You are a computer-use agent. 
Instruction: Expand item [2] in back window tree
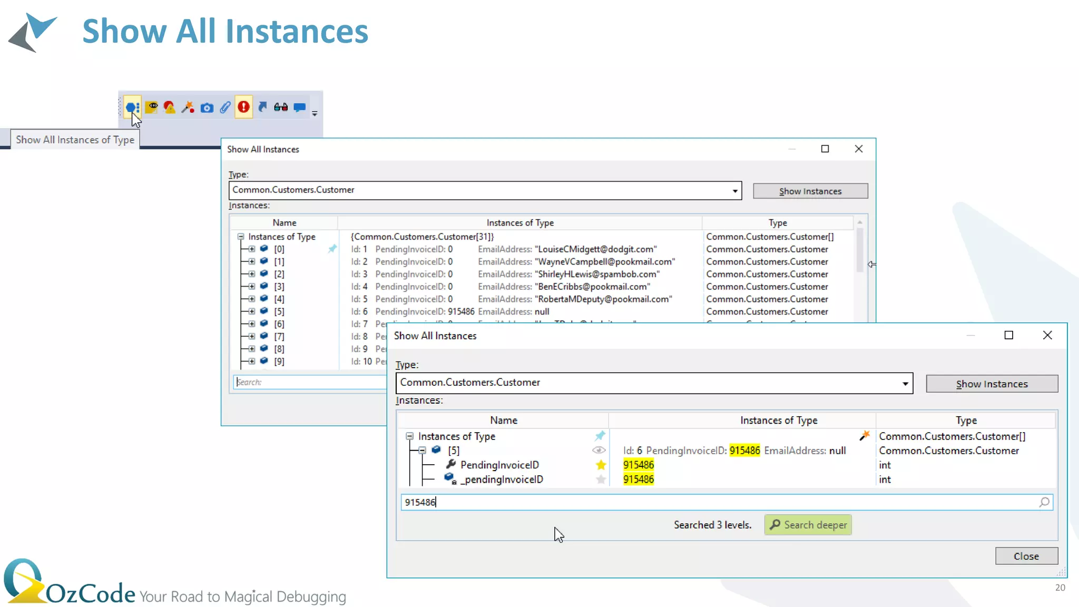(252, 274)
